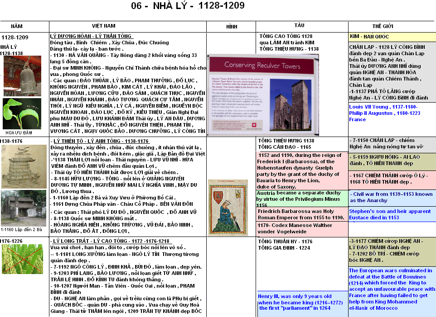Click '- 7-1202 BỐ TRÌ - CHIÊM cướp' text
This screenshot has width=436, height=317.
pyautogui.click(x=384, y=254)
